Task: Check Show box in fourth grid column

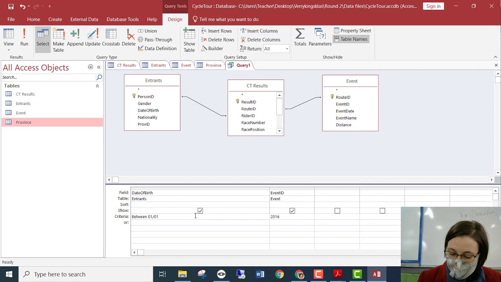Action: (382, 211)
